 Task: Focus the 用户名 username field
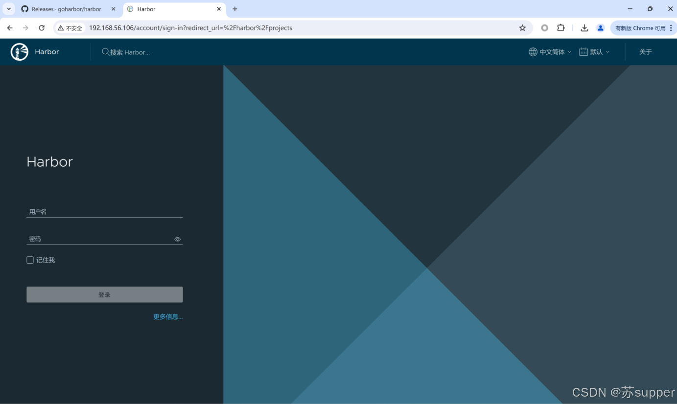[105, 212]
